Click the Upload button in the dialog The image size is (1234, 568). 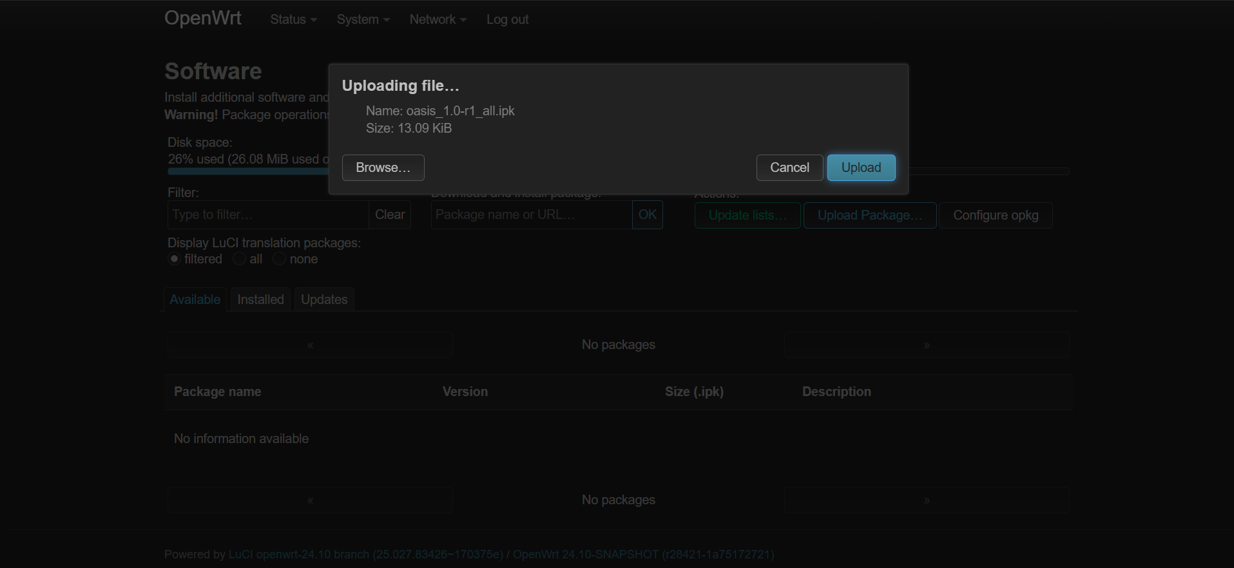(x=861, y=167)
